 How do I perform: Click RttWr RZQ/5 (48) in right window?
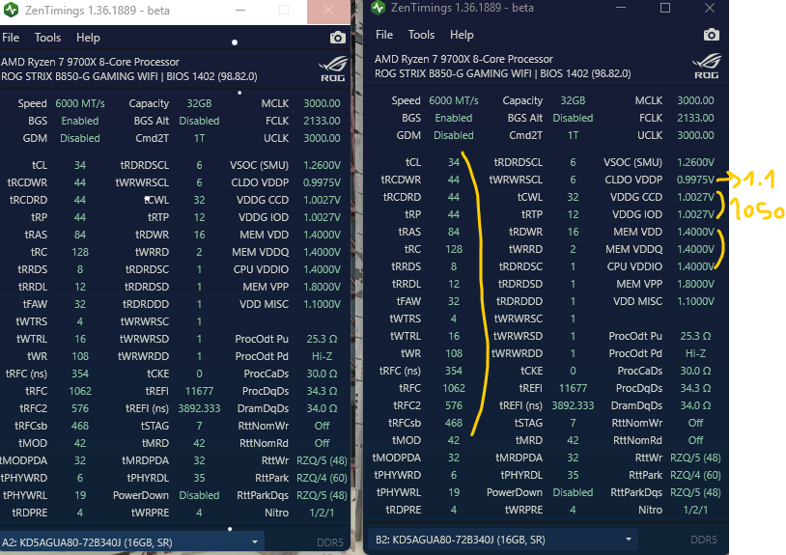696,458
